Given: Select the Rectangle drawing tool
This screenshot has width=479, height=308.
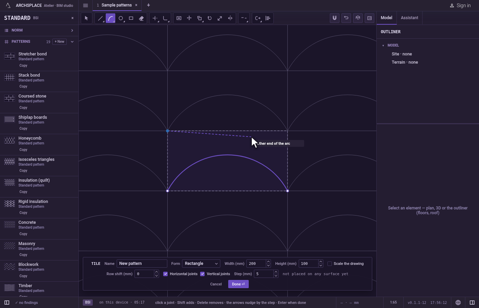Looking at the screenshot, I should pos(131,18).
